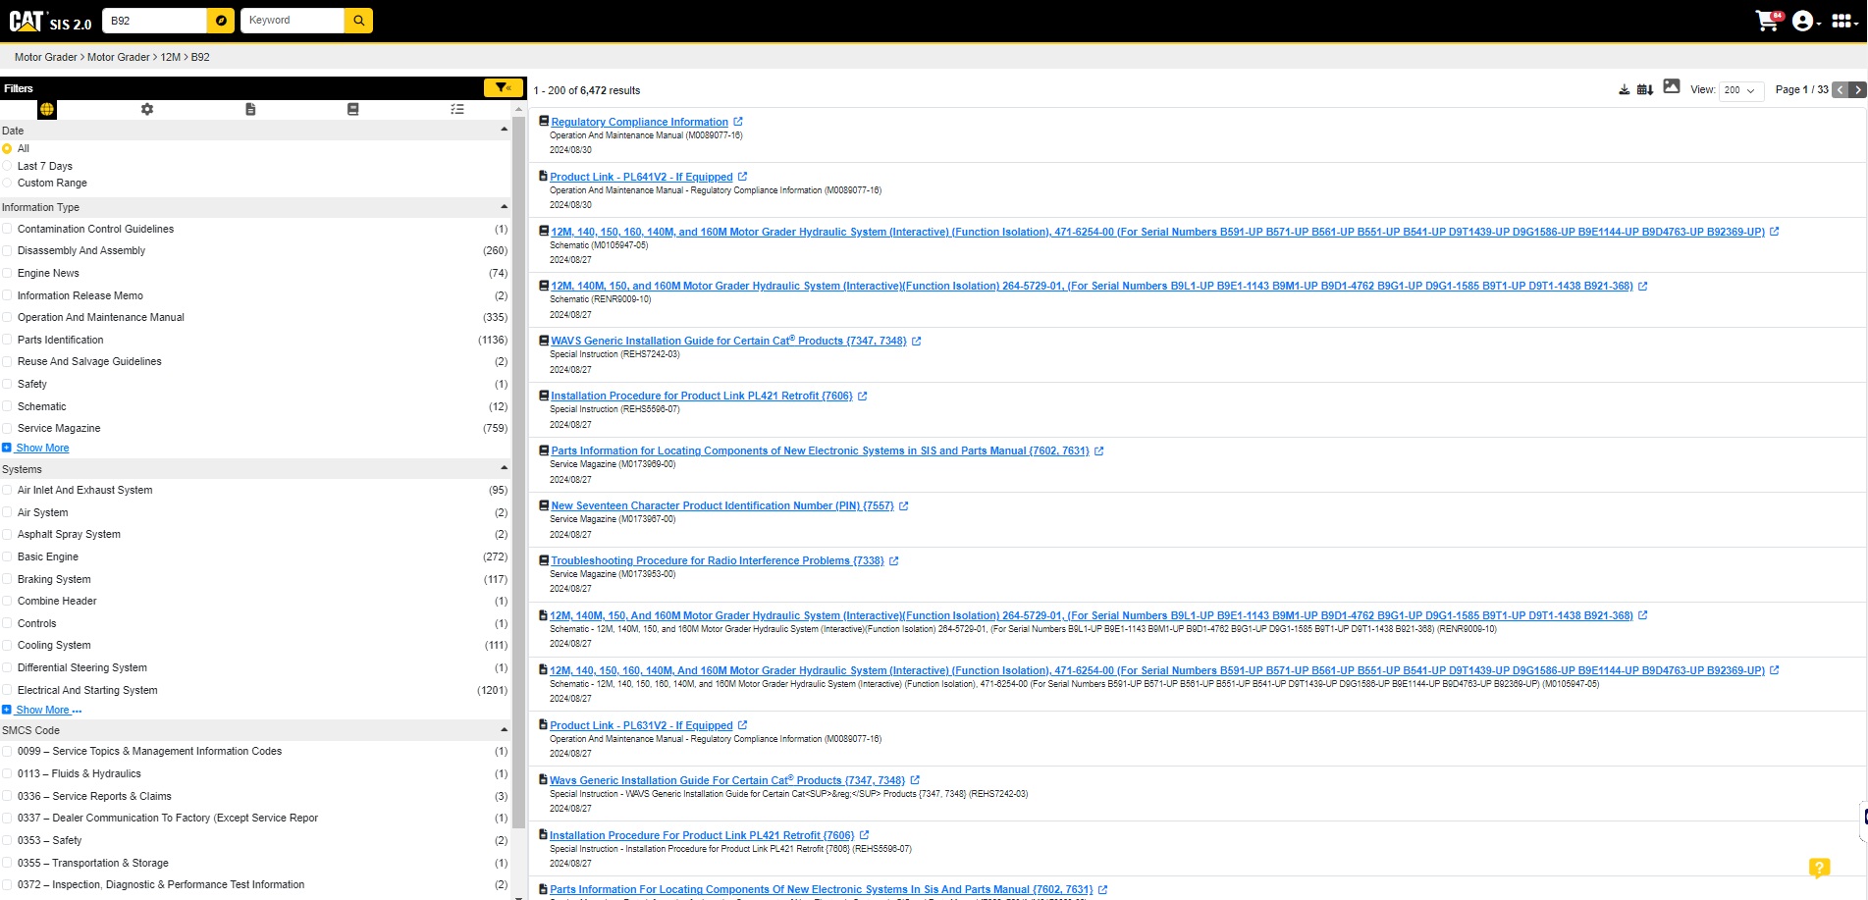Go to the next results page arrow
The width and height of the screenshot is (1868, 900).
point(1857,89)
